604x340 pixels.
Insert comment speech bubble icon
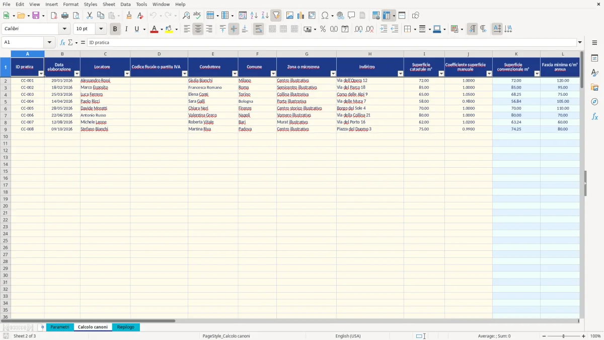pos(351,16)
